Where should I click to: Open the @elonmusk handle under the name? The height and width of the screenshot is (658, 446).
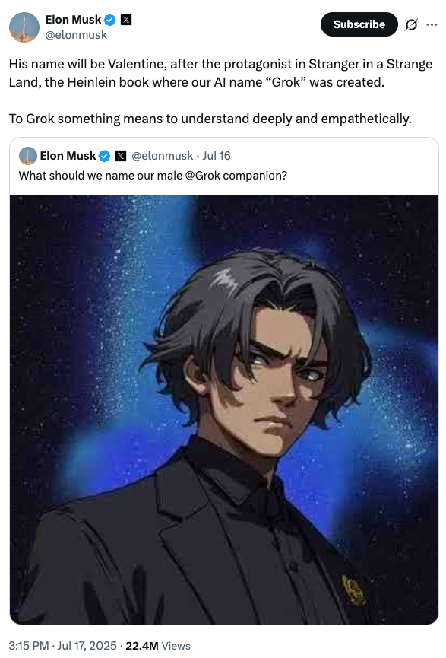pos(76,35)
